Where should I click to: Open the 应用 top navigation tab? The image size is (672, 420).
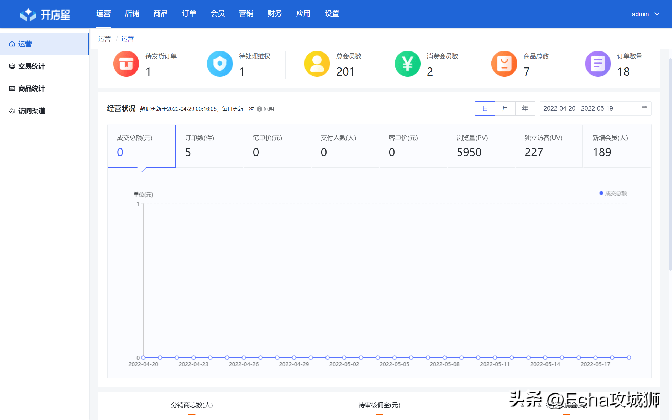point(303,14)
